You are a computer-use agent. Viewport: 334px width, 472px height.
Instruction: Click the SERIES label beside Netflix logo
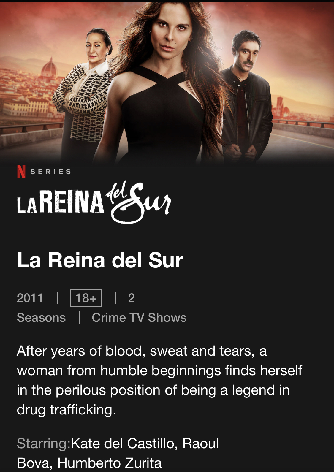[x=51, y=172]
